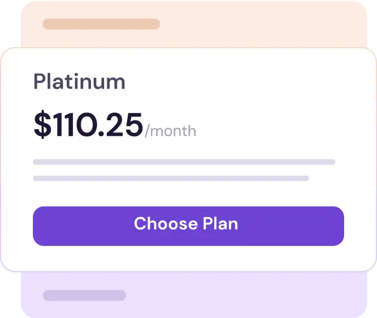Viewport: 377px width, 318px height.
Task: Click the word Choose on purple button
Action: pos(165,224)
